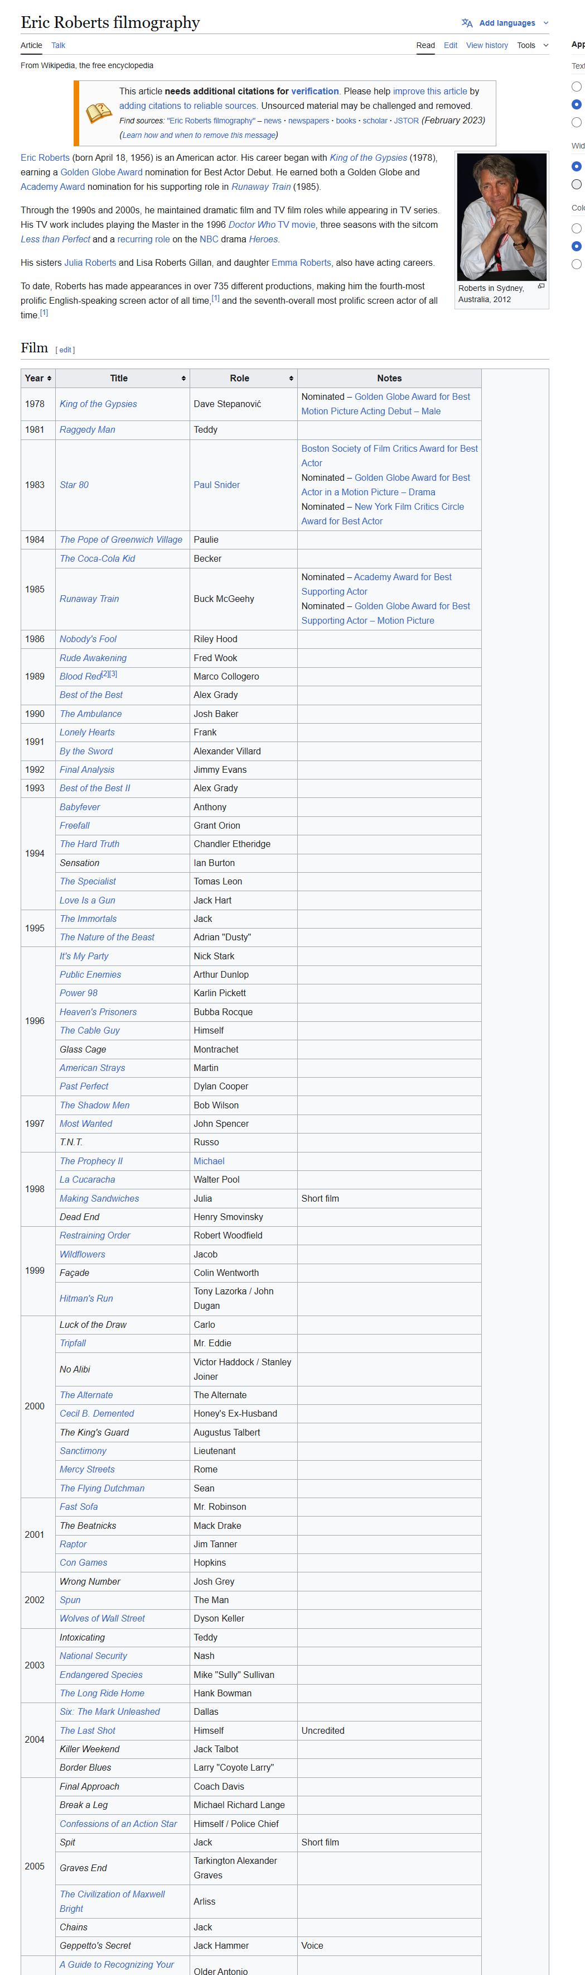Select third Color radio option

pyautogui.click(x=577, y=265)
